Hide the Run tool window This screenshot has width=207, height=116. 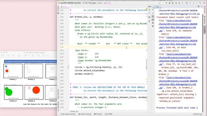point(202,6)
